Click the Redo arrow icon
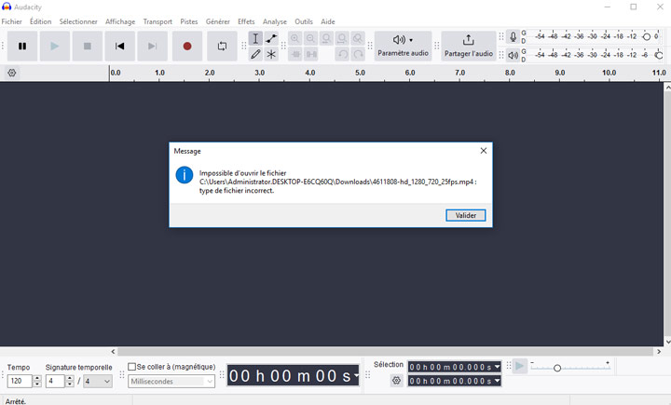671x405 pixels. (x=358, y=54)
